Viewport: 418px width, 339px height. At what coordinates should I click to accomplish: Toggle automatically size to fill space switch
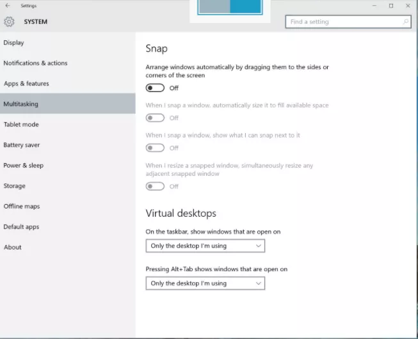pos(155,118)
